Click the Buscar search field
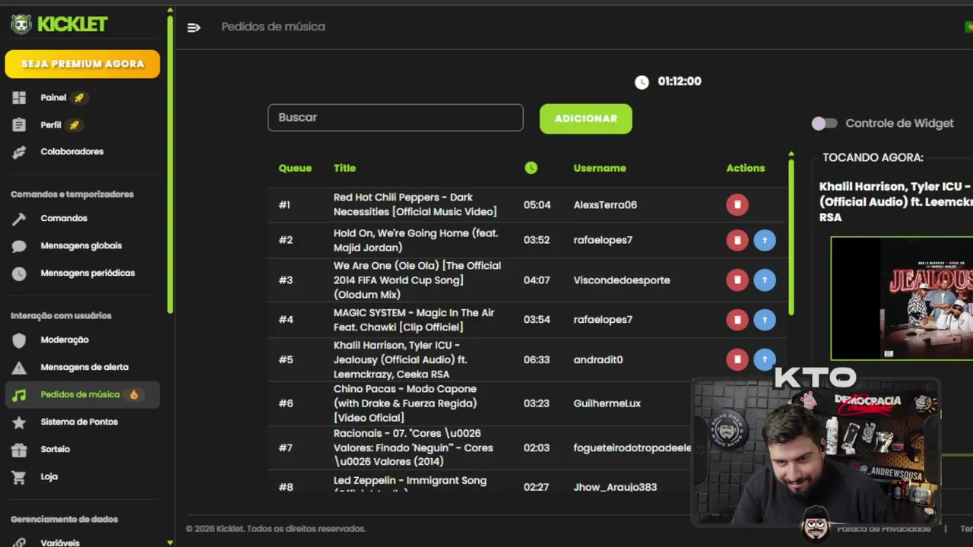This screenshot has height=547, width=973. tap(395, 118)
